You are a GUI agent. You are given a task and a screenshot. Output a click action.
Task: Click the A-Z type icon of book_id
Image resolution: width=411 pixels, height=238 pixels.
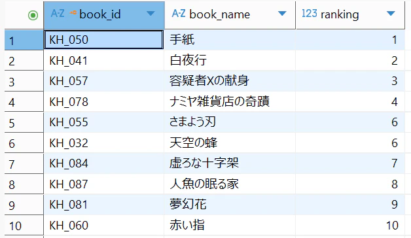pyautogui.click(x=58, y=13)
